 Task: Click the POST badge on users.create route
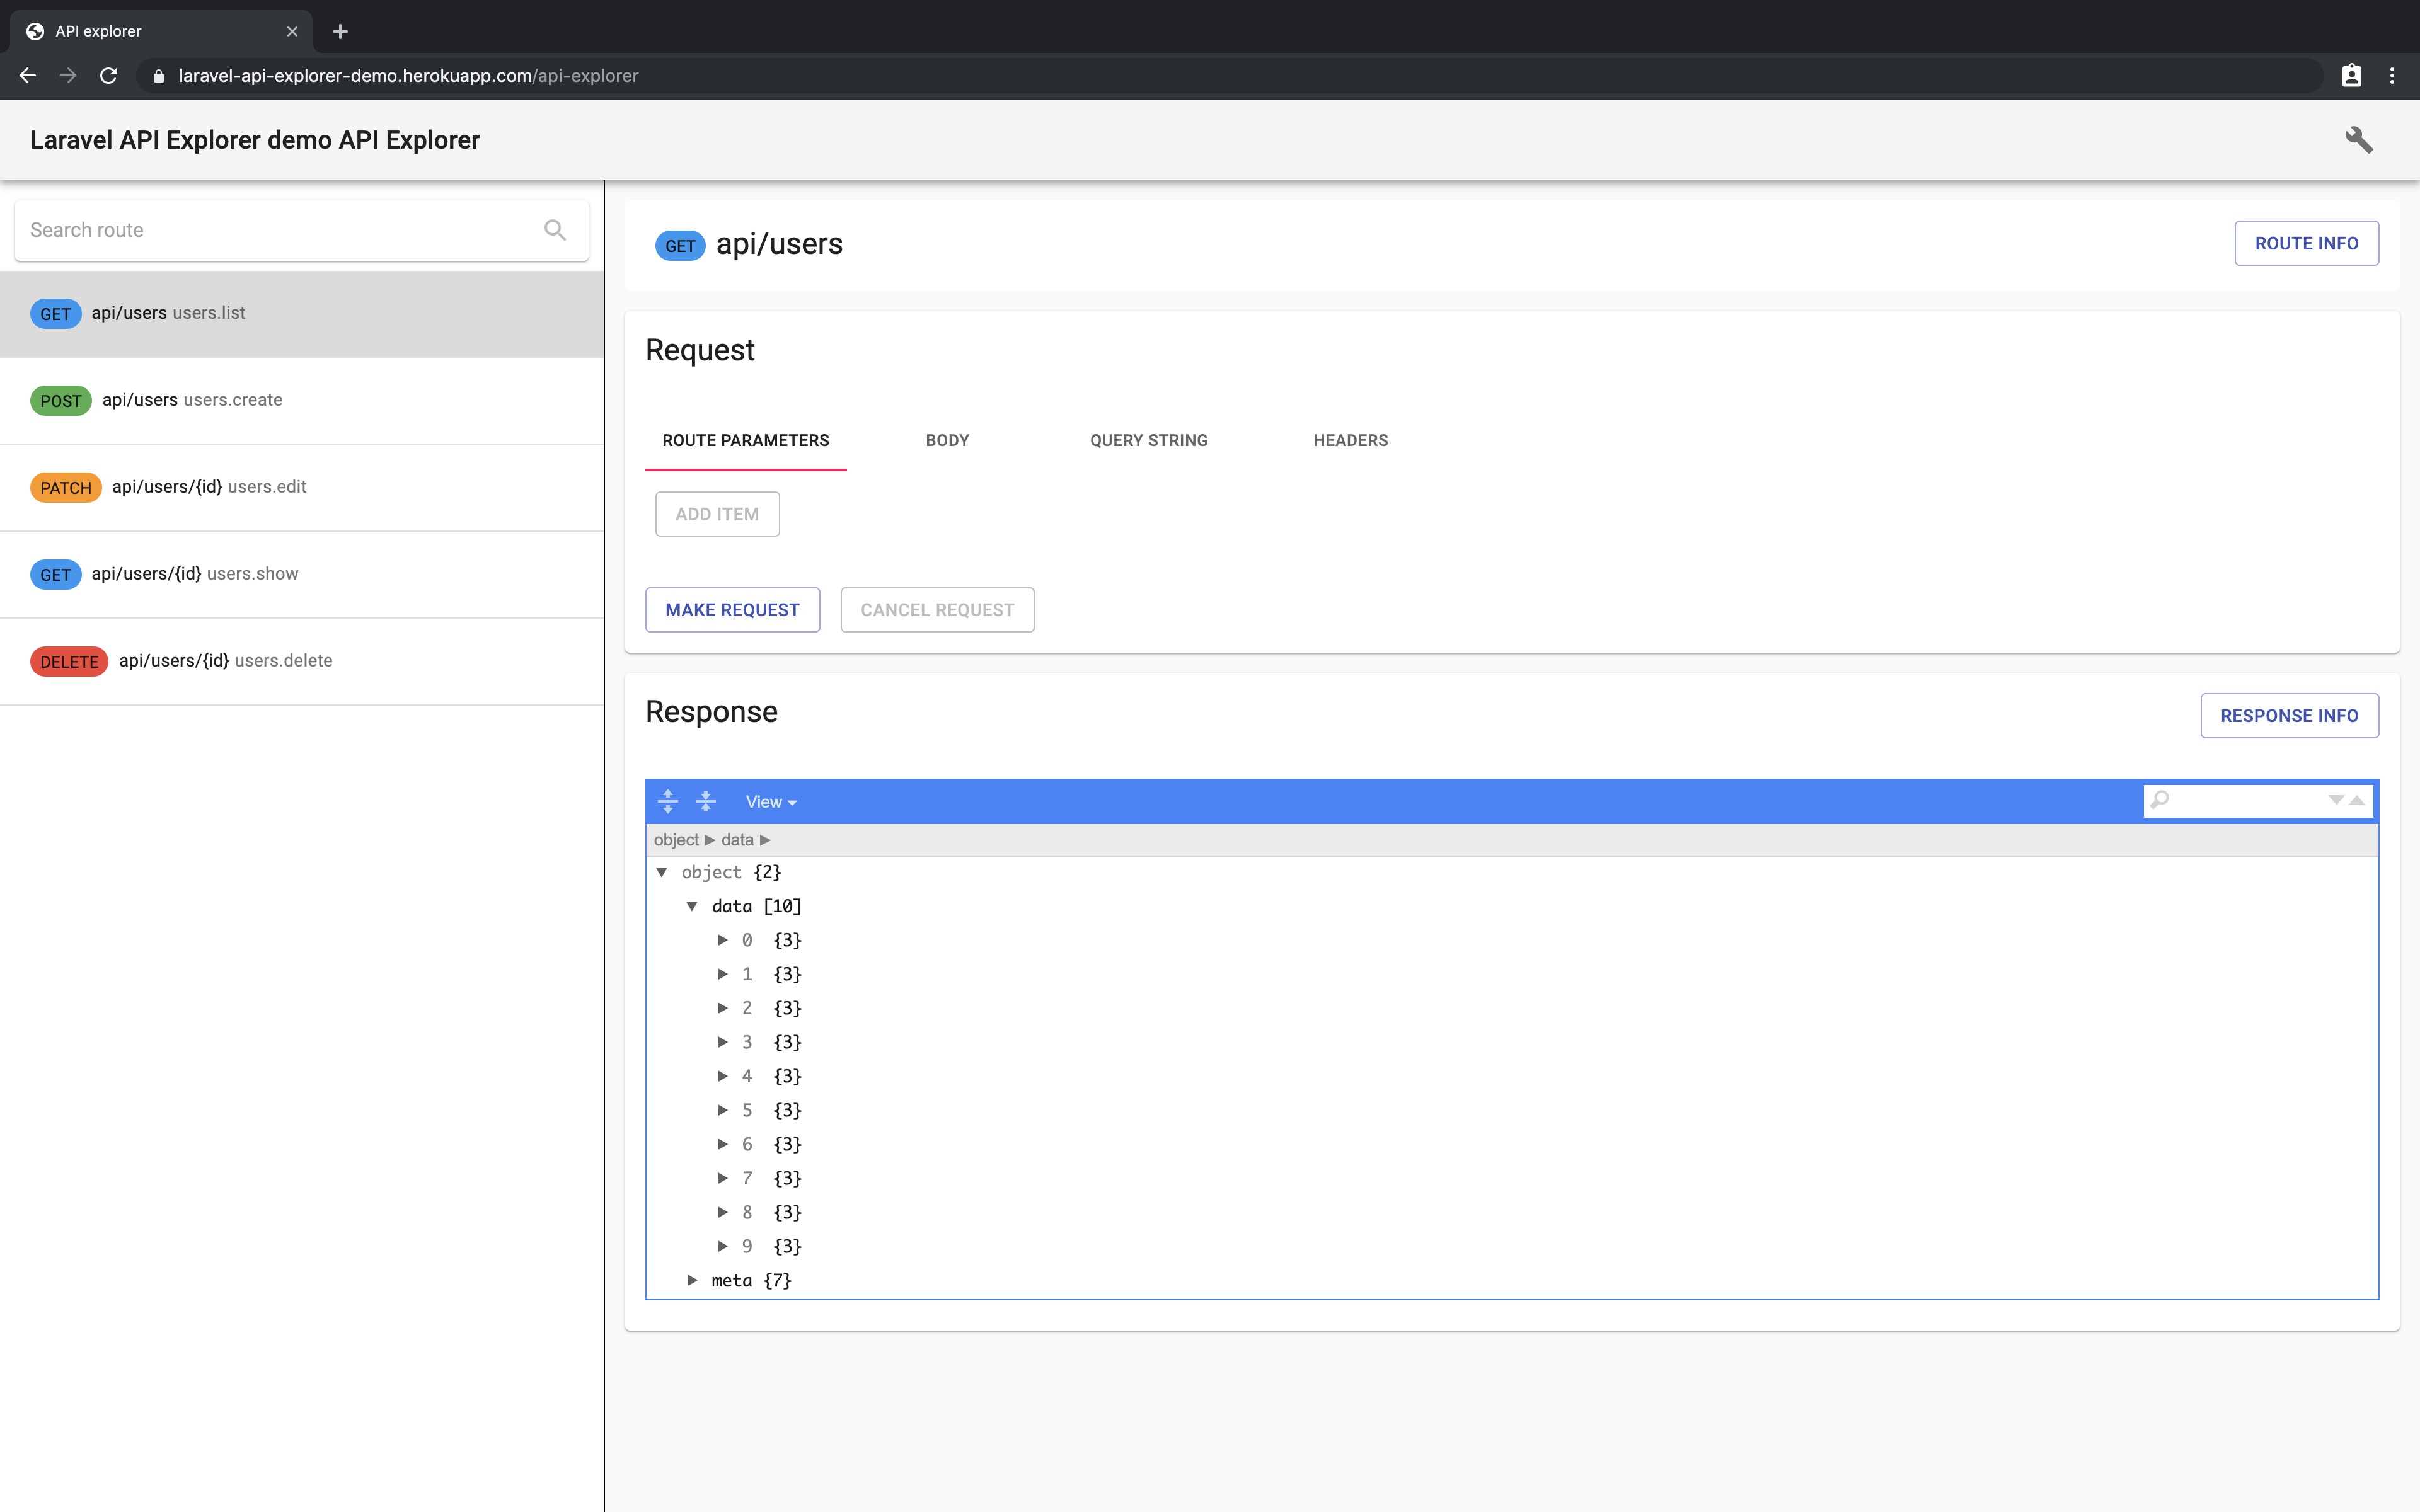tap(61, 399)
